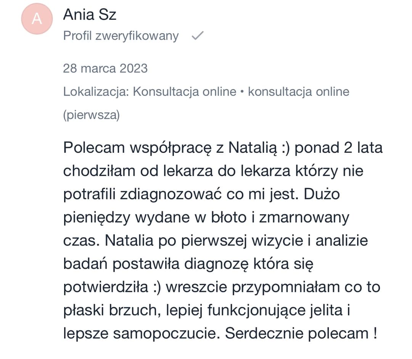The width and height of the screenshot is (412, 359).
Task: Click the pink avatar with letter A
Action: point(37,19)
